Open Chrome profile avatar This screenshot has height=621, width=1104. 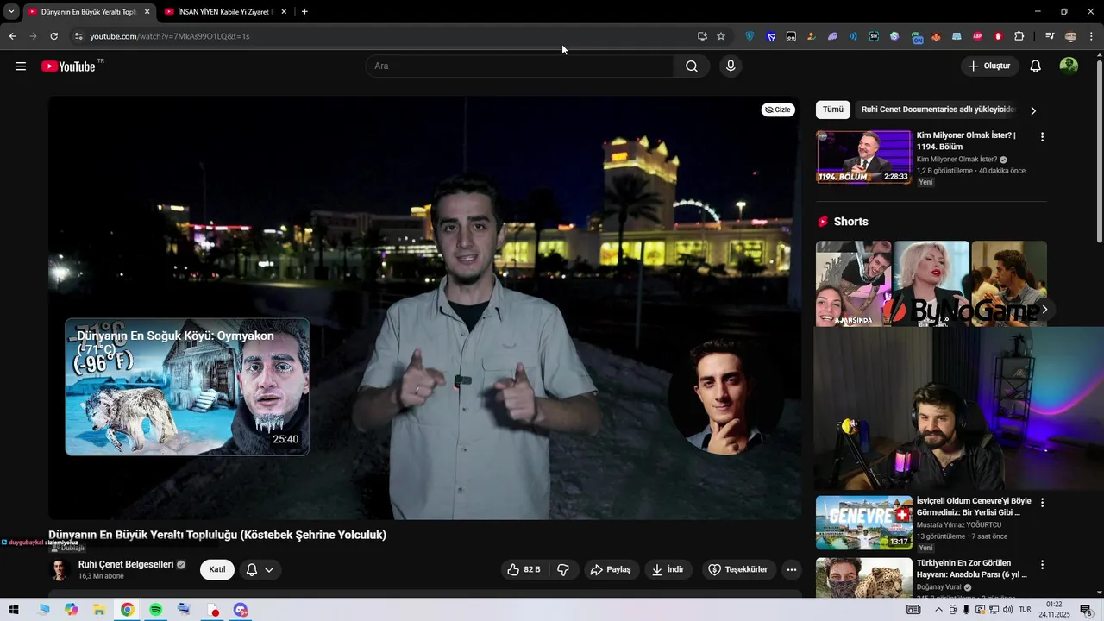coord(1070,36)
